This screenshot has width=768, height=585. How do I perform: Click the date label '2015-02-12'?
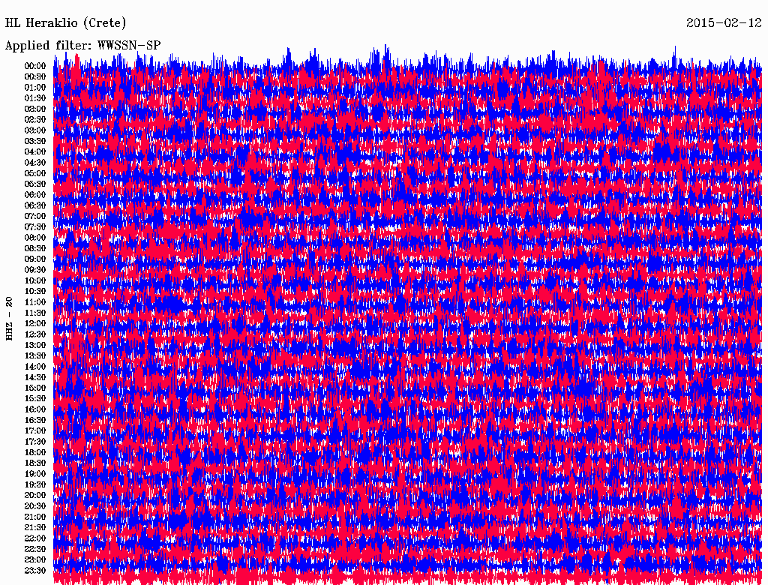point(724,23)
